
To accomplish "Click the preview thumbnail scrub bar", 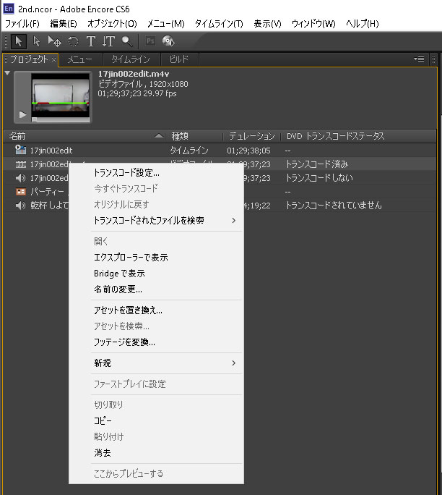I will pyautogui.click(x=61, y=119).
